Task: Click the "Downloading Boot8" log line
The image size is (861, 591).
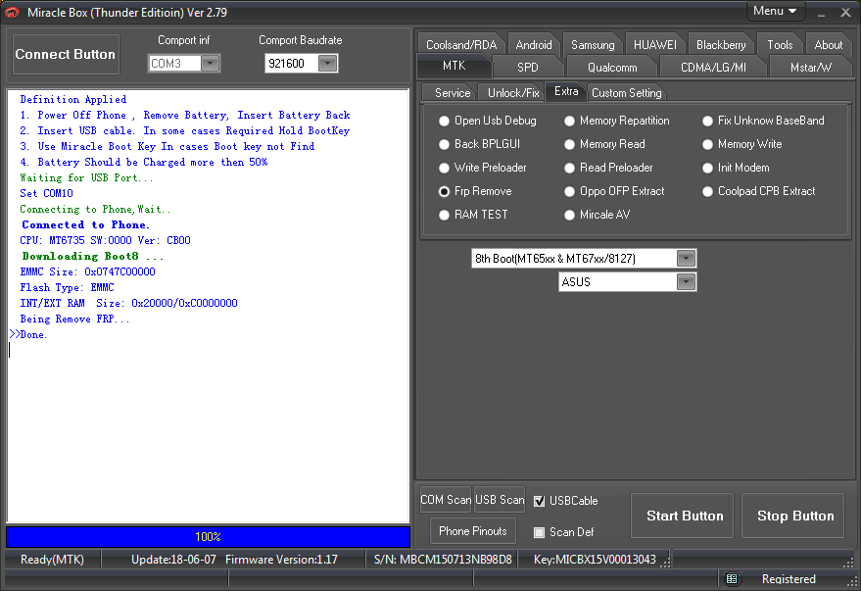Action: [93, 256]
